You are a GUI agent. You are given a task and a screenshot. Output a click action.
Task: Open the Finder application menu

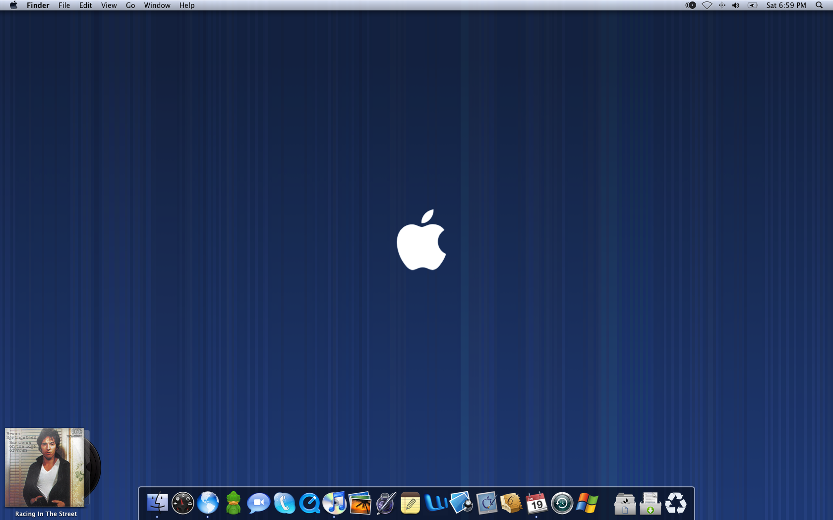38,5
